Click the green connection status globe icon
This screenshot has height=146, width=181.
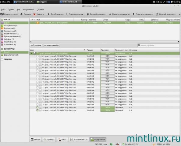pos(111,144)
